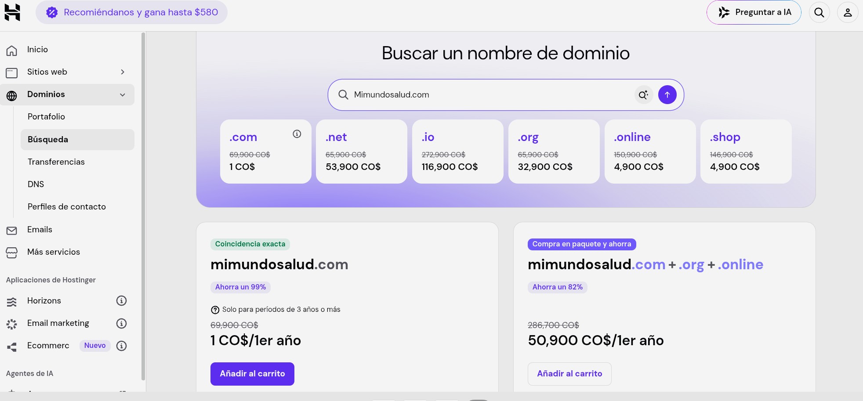The width and height of the screenshot is (863, 401).
Task: Click Compra en paquete y ahorra badge
Action: tap(582, 244)
